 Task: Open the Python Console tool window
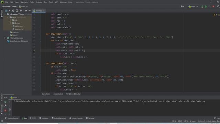tap(76, 118)
